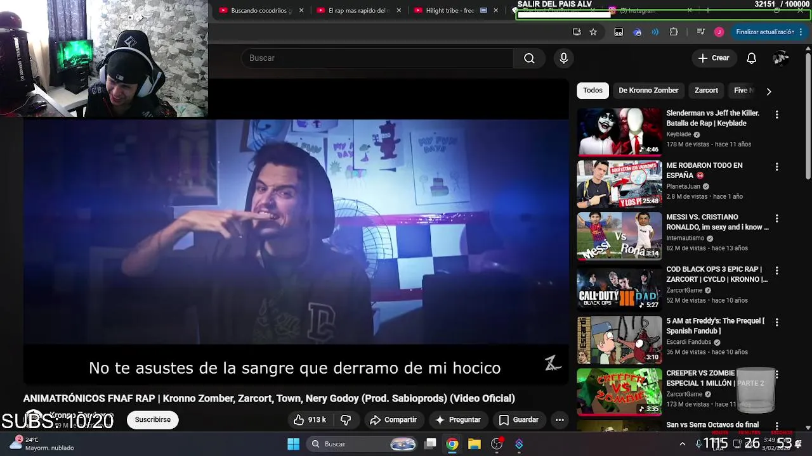Open Slenderman vs Jeff the Killer thumbnail
This screenshot has width=812, height=456.
[x=619, y=132]
